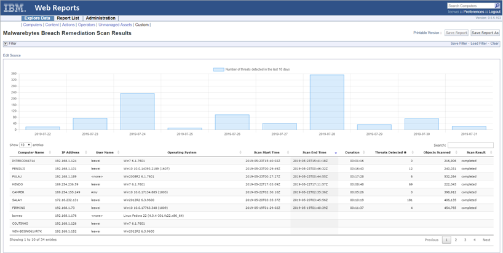The width and height of the screenshot is (503, 253).
Task: Sort by Duration column arrows
Action: [364, 152]
